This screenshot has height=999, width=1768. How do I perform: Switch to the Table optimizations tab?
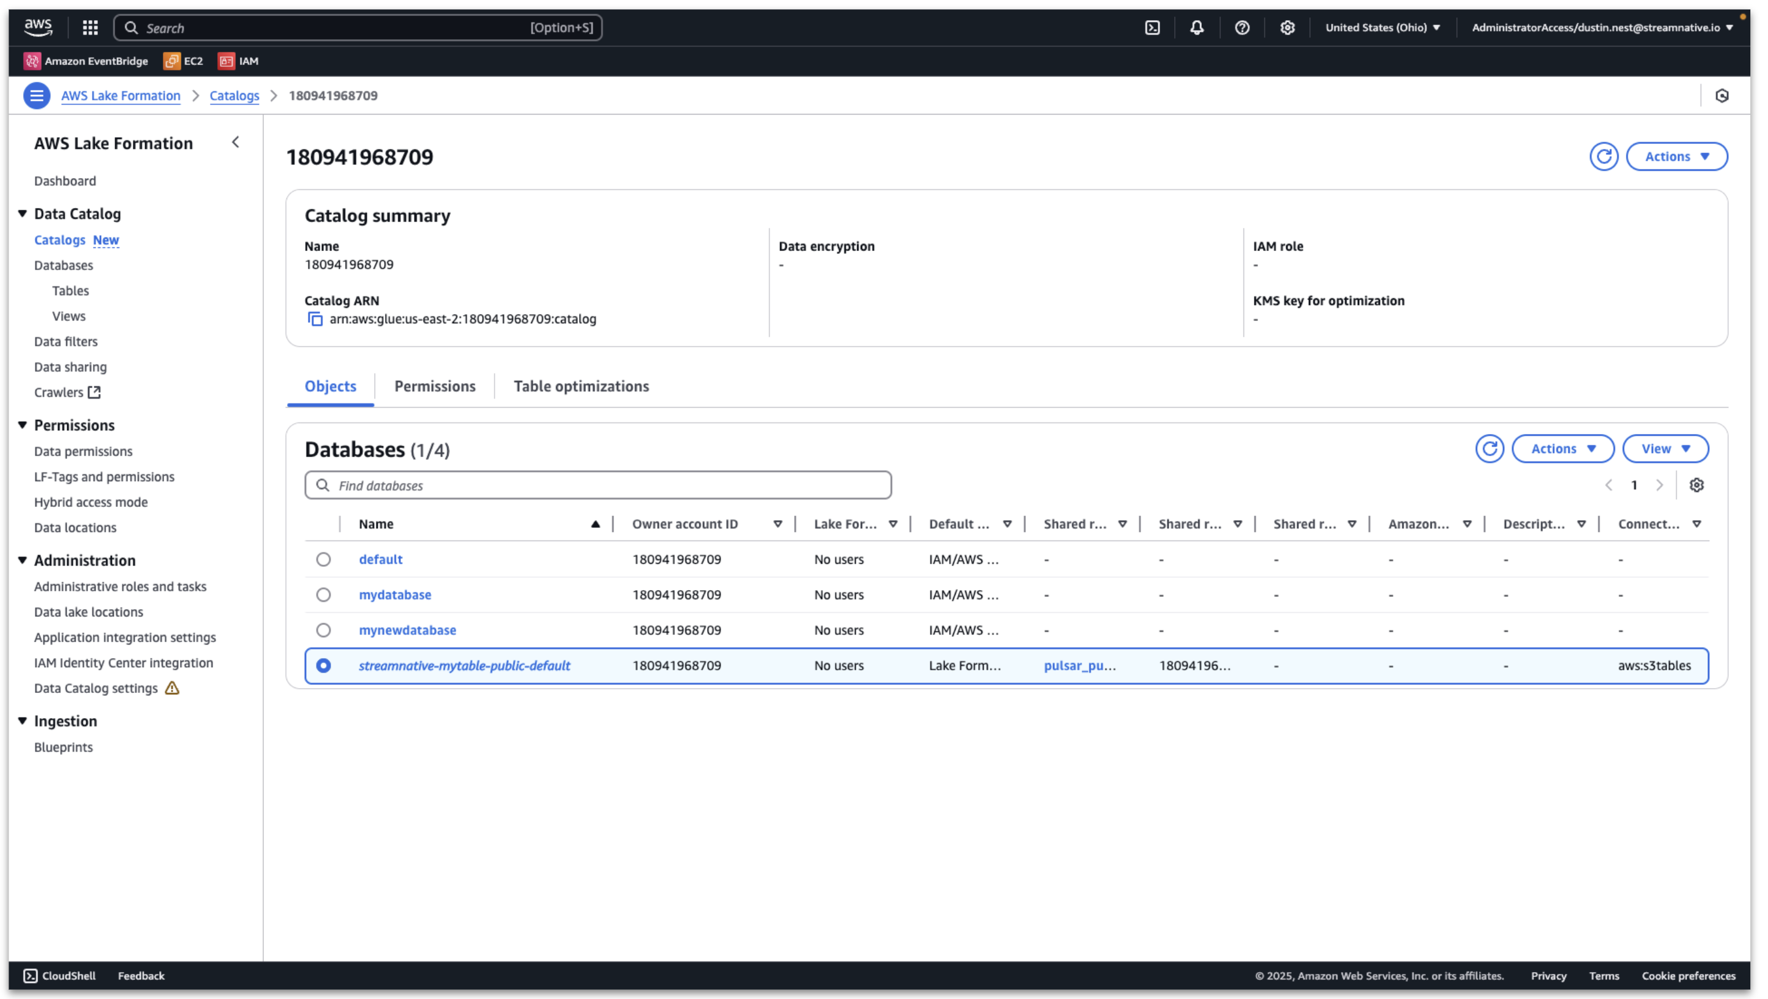pyautogui.click(x=582, y=386)
